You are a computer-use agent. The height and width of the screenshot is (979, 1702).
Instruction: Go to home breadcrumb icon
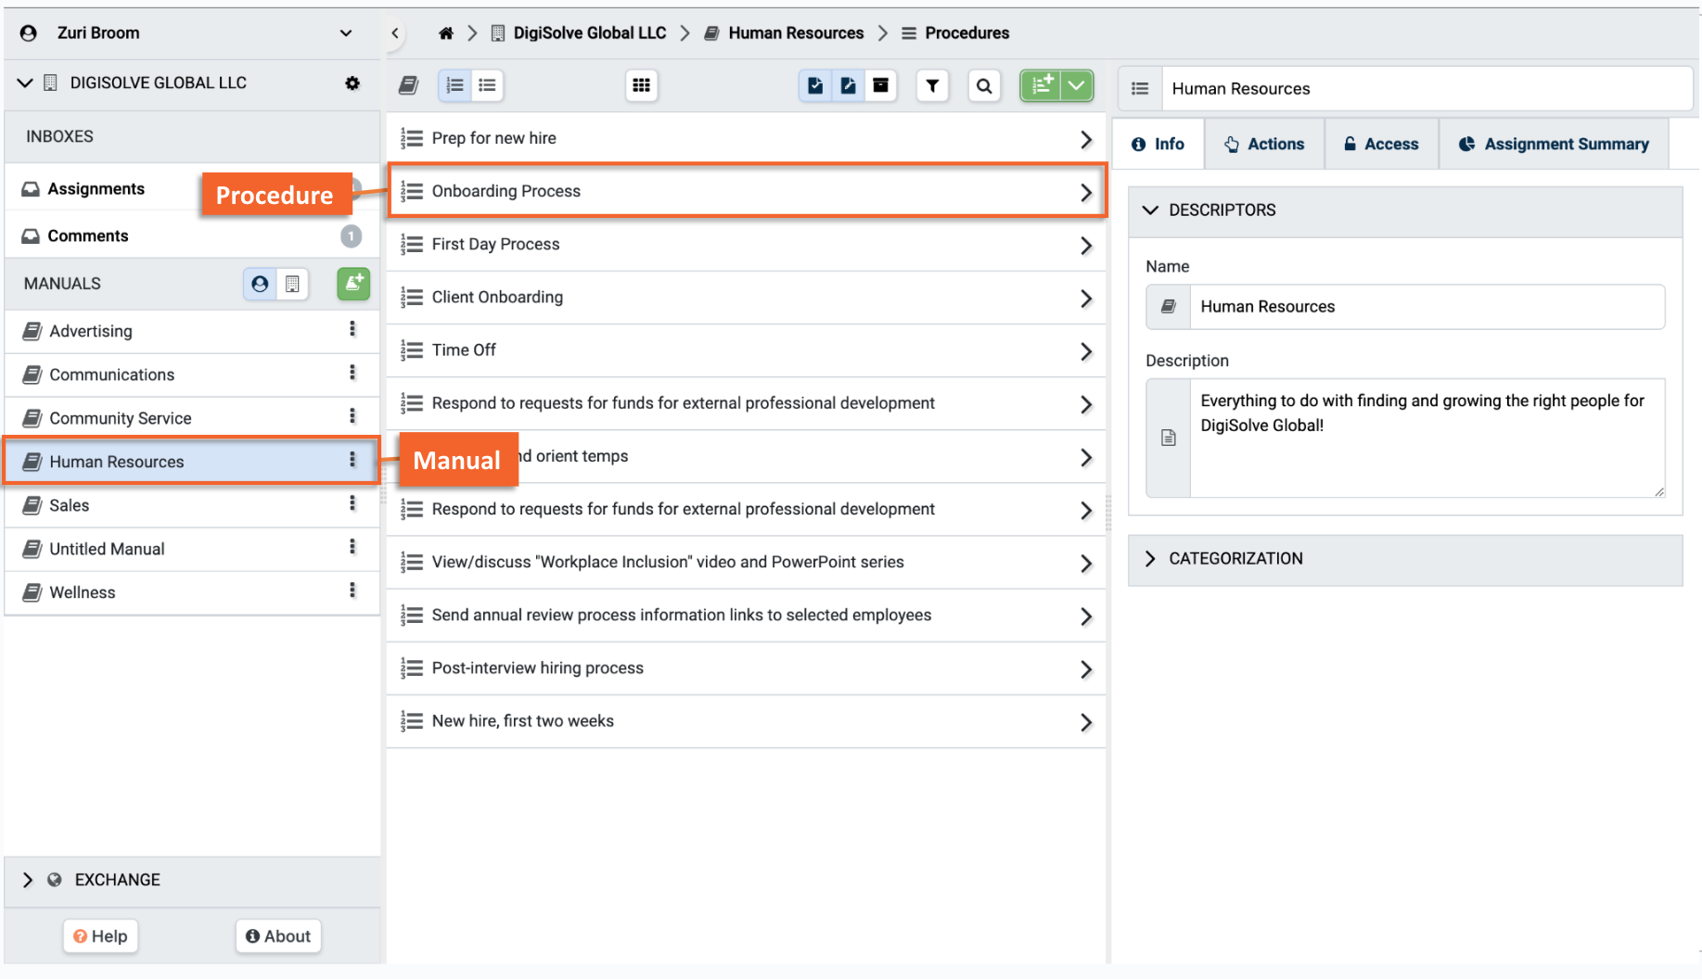446,33
